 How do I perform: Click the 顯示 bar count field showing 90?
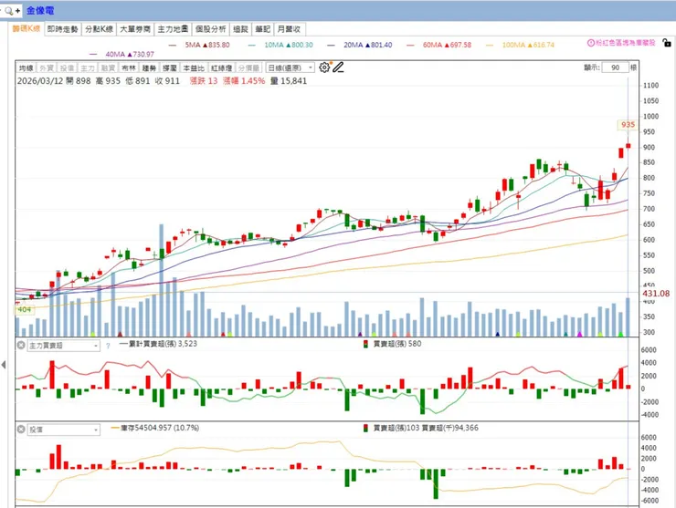pos(615,67)
